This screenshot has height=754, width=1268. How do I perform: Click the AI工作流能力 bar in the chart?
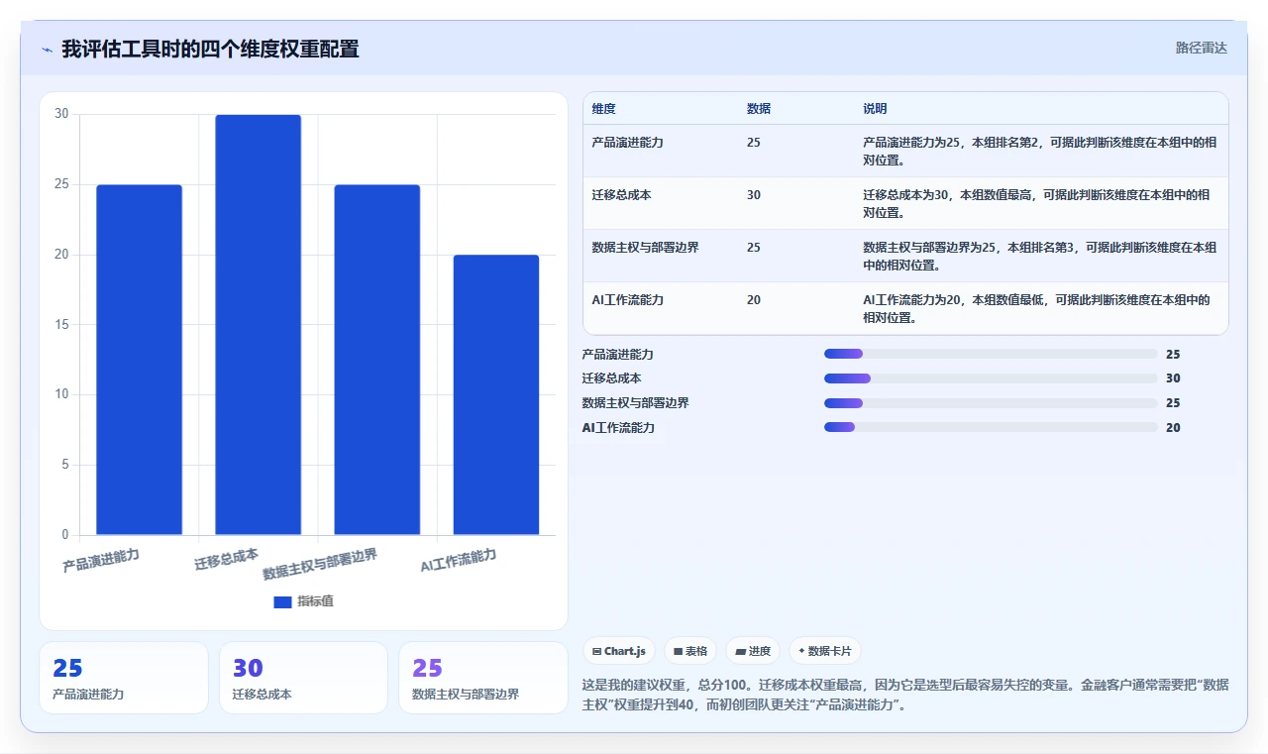tap(496, 395)
